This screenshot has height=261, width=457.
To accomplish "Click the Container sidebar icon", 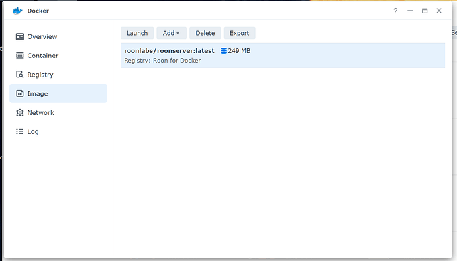I will tap(19, 56).
